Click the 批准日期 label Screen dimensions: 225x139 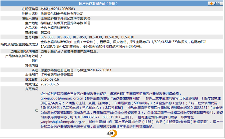tap(31, 80)
